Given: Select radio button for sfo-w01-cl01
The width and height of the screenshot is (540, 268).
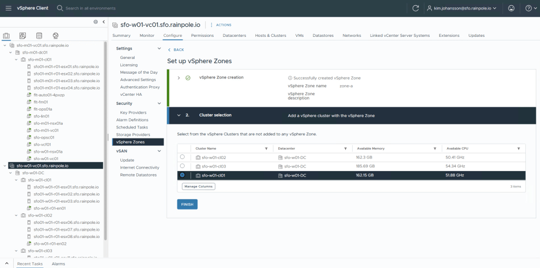Looking at the screenshot, I should [x=183, y=175].
